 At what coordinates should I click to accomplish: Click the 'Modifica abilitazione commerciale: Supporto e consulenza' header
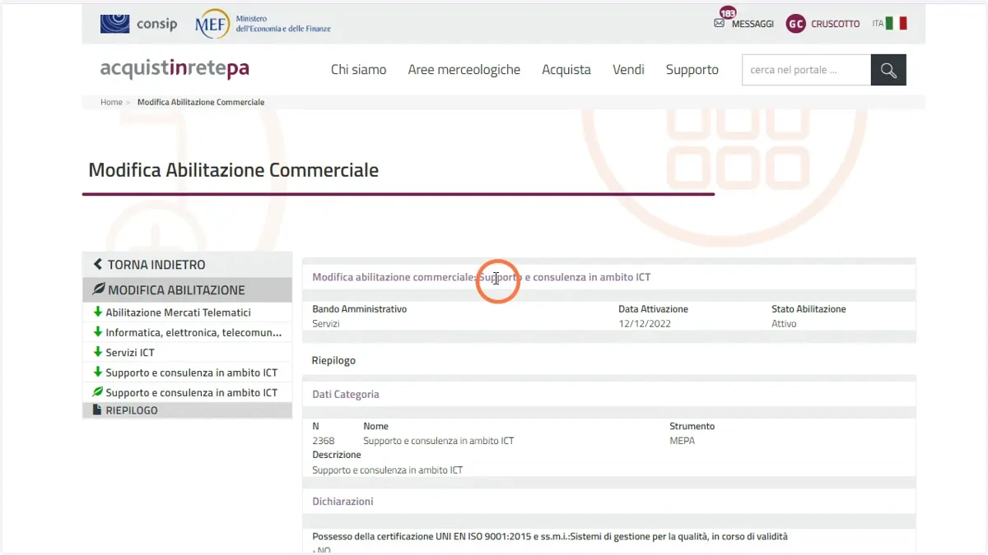point(481,277)
